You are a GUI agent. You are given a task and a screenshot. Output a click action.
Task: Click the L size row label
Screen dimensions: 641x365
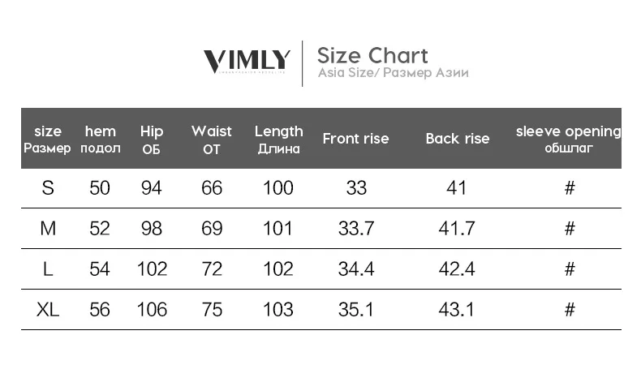48,269
